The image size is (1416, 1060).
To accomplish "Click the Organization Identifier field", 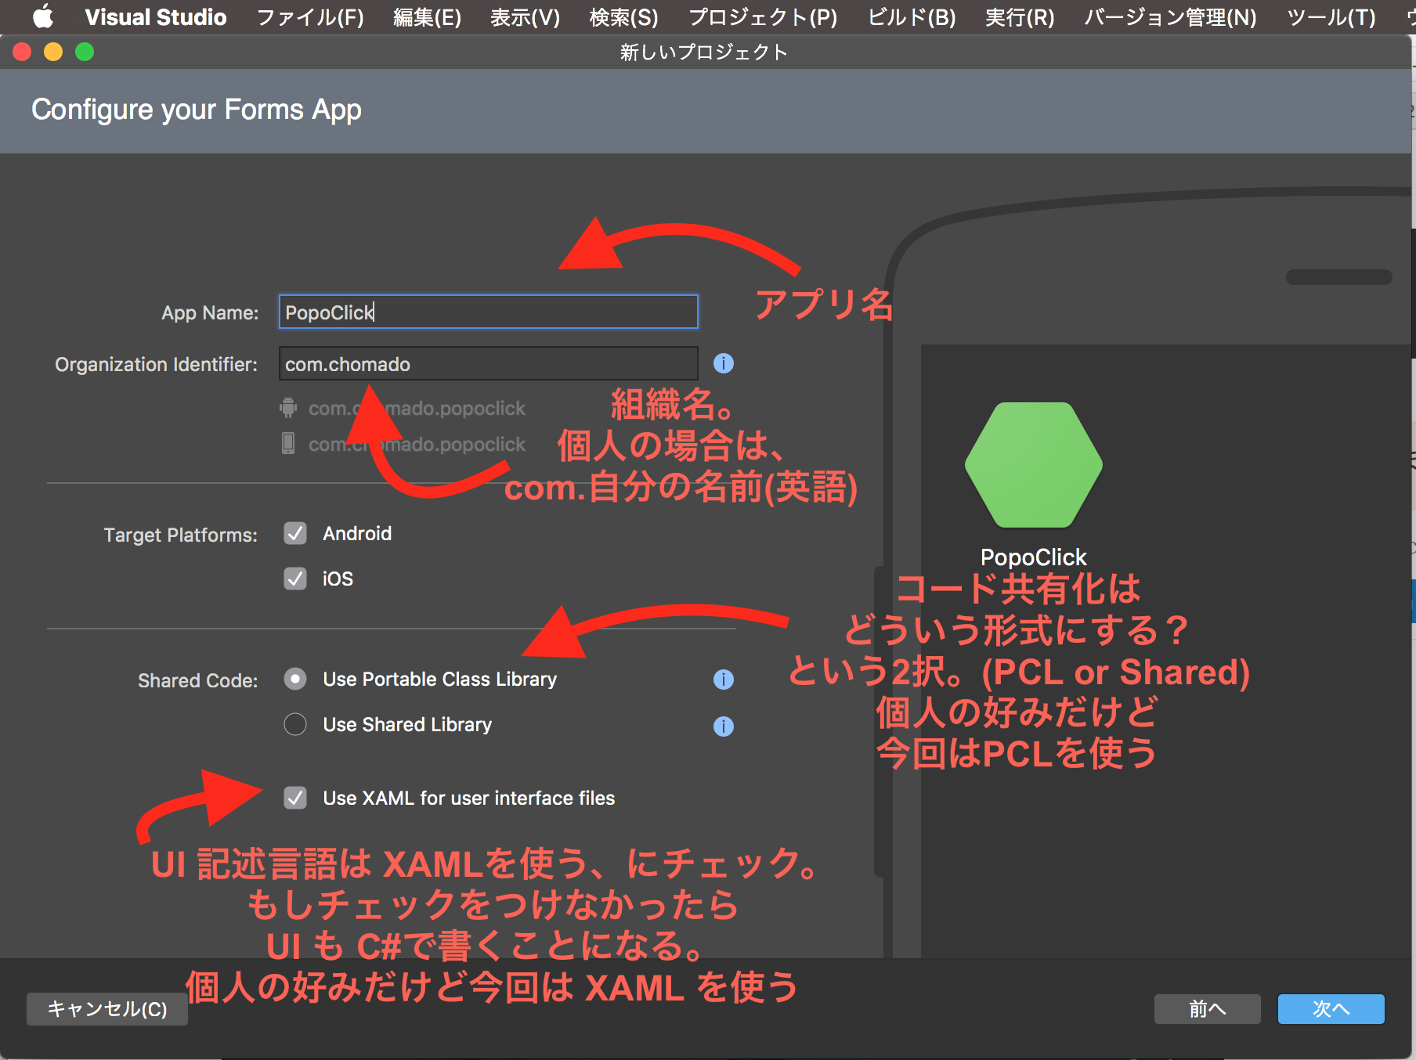I will pos(488,363).
